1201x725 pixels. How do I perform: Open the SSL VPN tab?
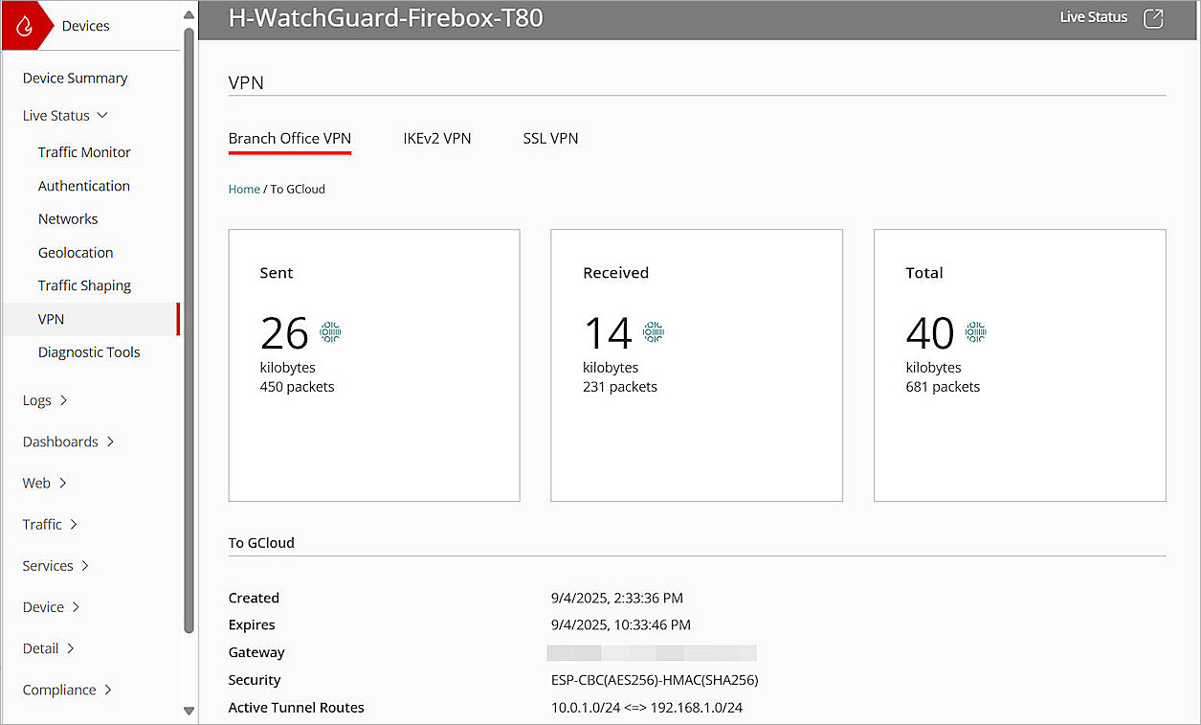coord(550,138)
